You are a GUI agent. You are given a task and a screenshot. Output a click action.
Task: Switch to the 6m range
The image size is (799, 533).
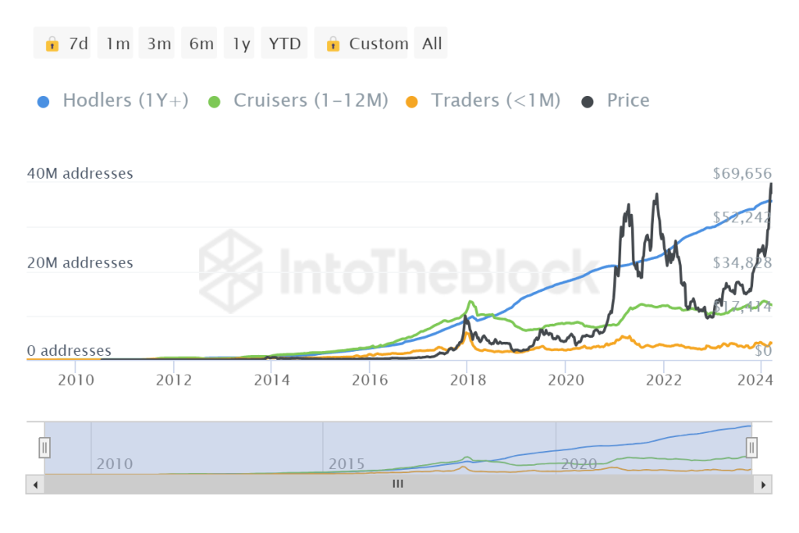tap(201, 44)
